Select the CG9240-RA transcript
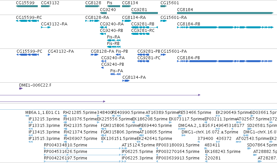 pos(103,27)
